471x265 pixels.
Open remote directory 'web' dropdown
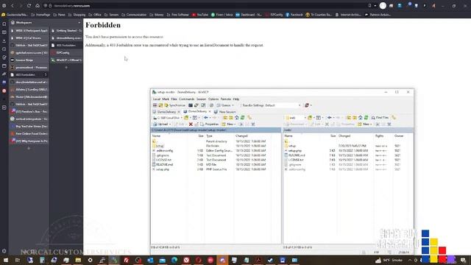(x=296, y=118)
